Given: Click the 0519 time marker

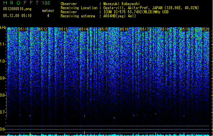Looking at the screenshot, I should pos(185,29).
